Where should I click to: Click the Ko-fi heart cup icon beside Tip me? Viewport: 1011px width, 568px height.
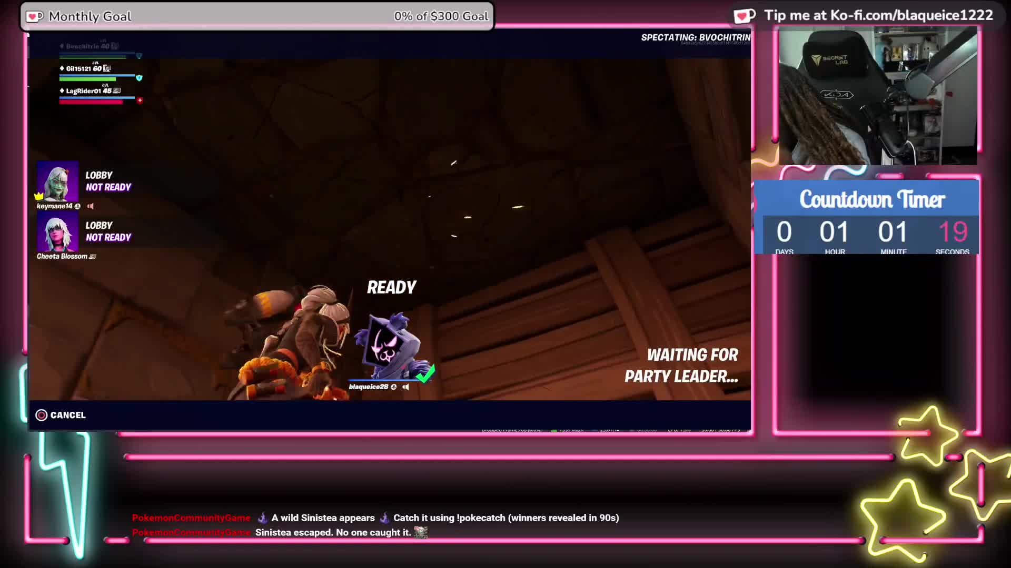point(745,16)
